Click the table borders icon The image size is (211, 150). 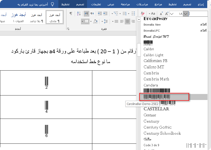click(x=87, y=21)
